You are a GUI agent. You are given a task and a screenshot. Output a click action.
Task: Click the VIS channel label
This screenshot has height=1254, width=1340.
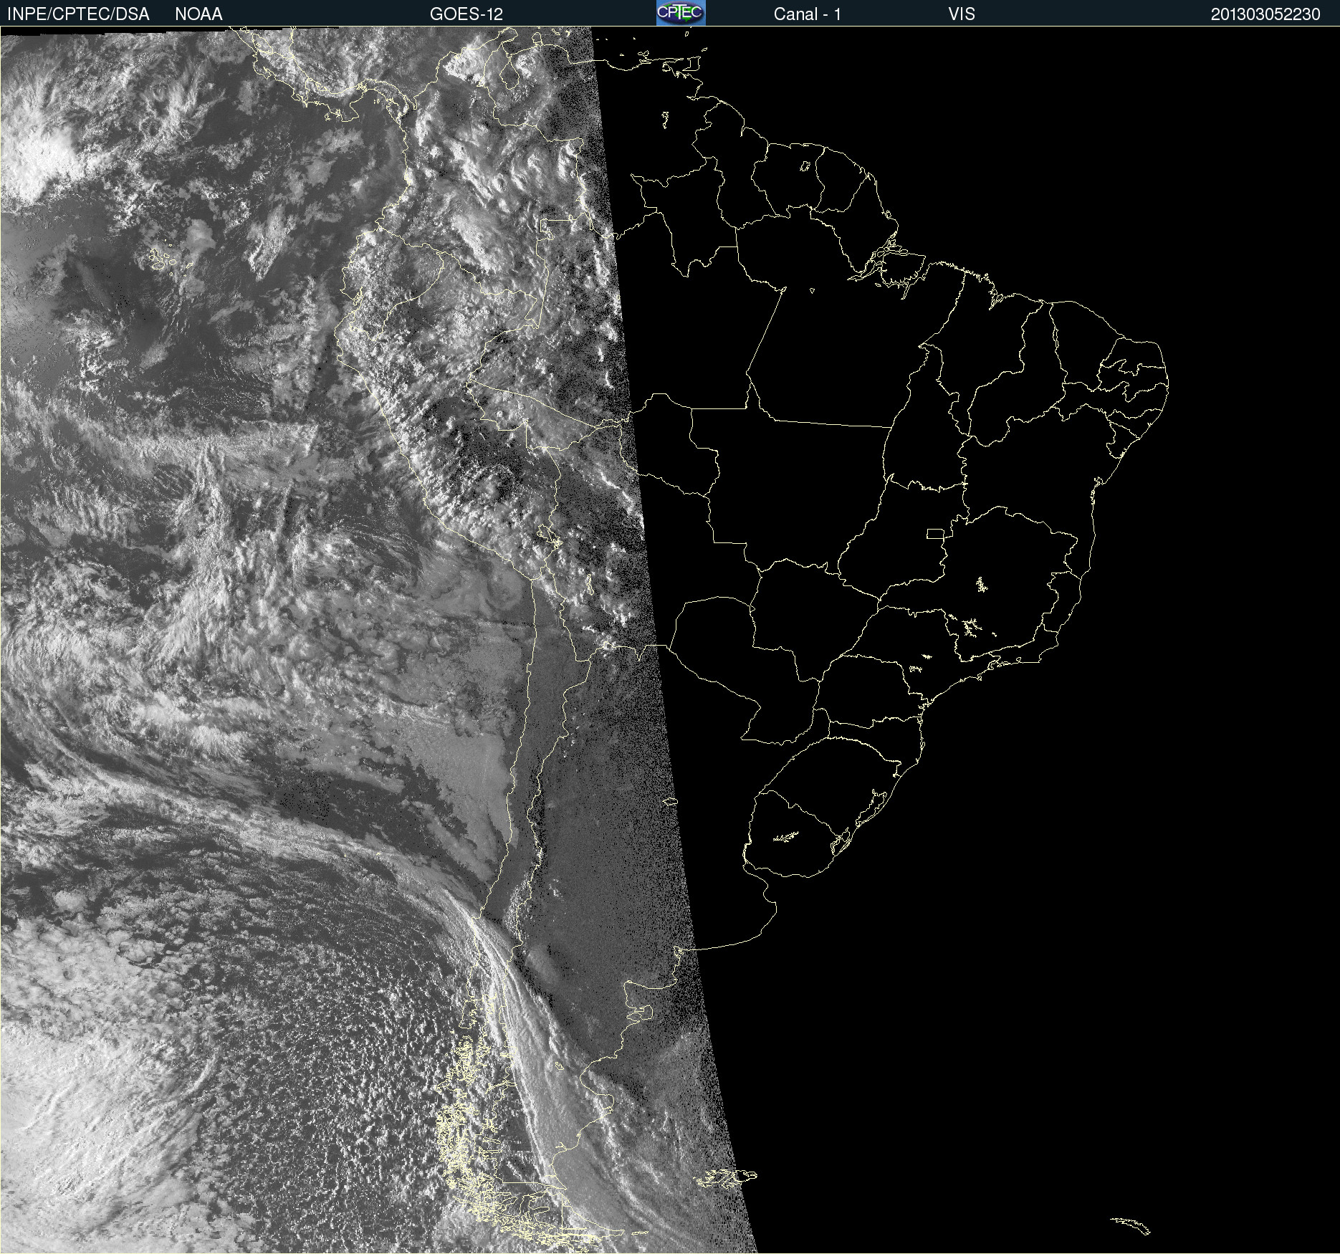(961, 14)
